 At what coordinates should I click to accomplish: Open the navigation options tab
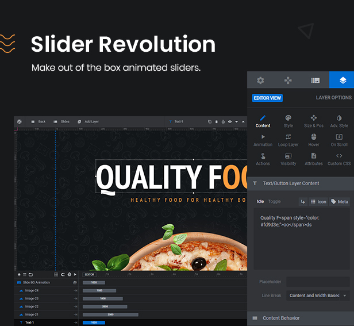coord(288,80)
